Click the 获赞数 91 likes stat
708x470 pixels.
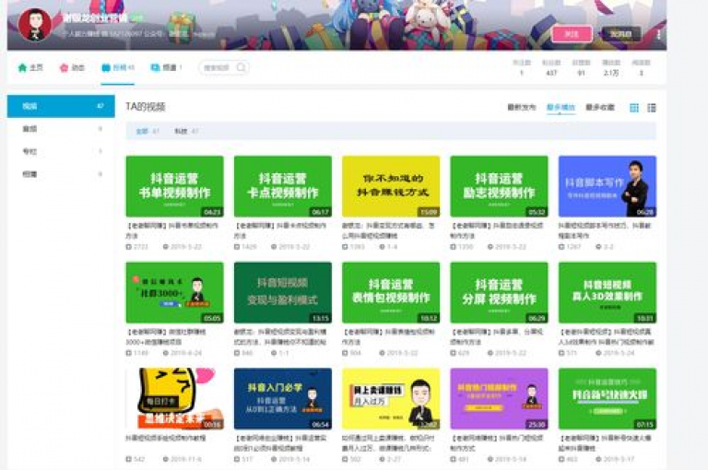click(x=581, y=67)
